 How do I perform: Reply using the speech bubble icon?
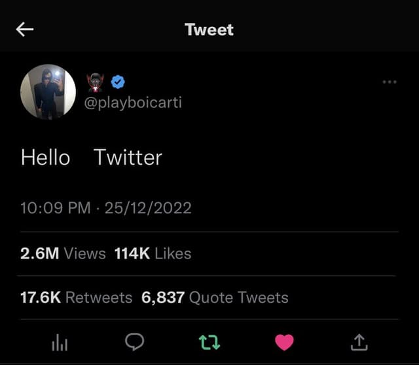coord(134,342)
